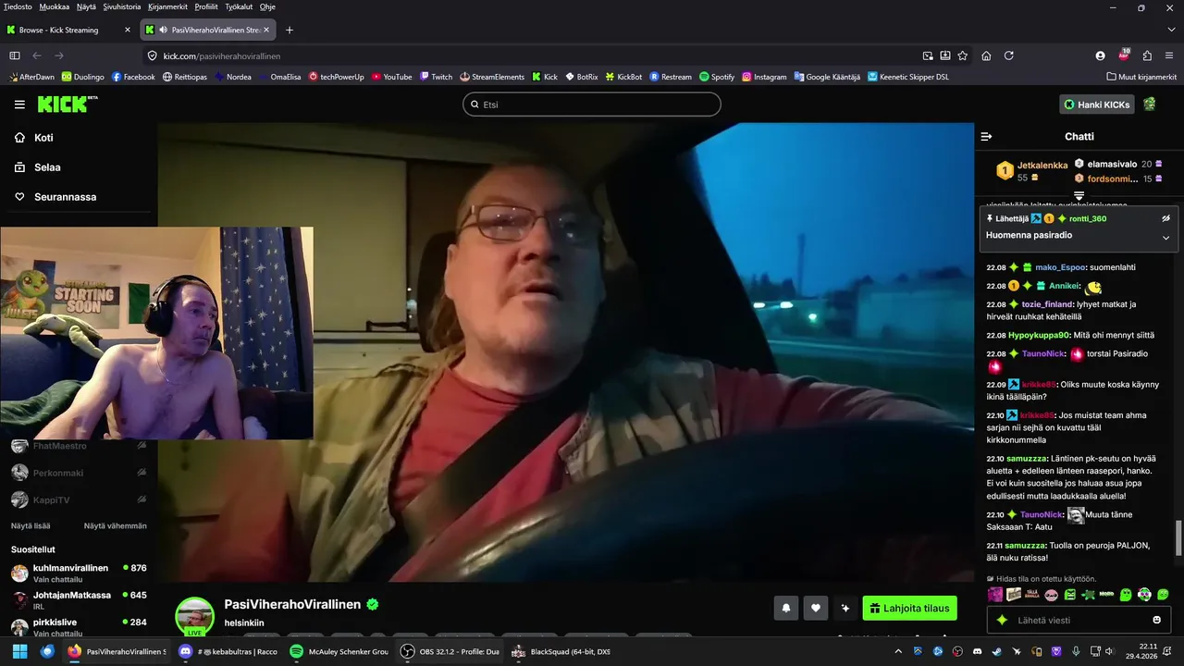
Task: Open the Tiedosto menu
Action: click(x=18, y=6)
